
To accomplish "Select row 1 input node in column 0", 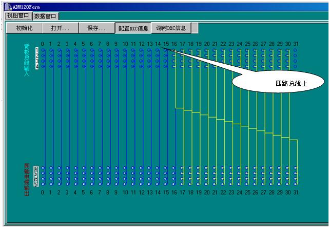I will tap(43, 51).
